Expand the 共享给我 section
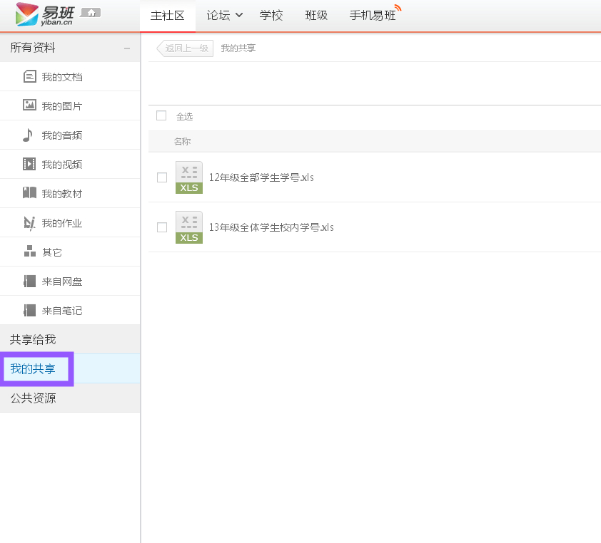 pyautogui.click(x=33, y=340)
